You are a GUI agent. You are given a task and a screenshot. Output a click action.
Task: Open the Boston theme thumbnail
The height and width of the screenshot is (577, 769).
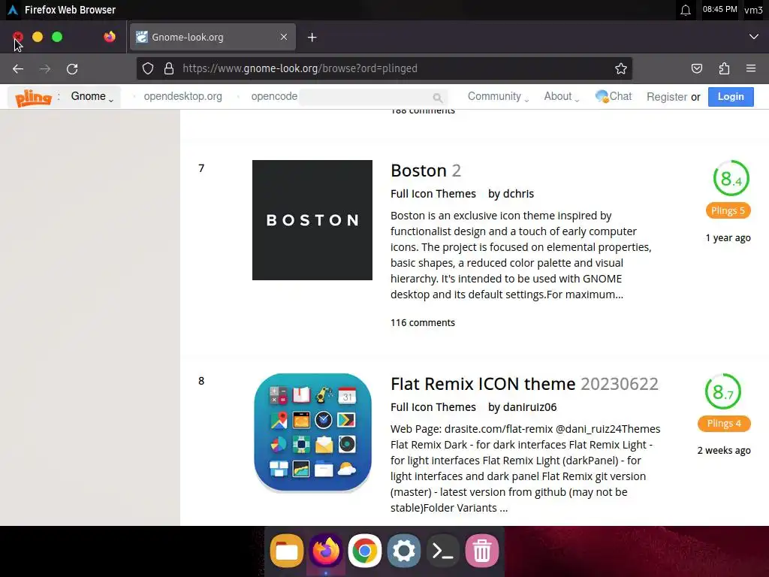tap(312, 220)
